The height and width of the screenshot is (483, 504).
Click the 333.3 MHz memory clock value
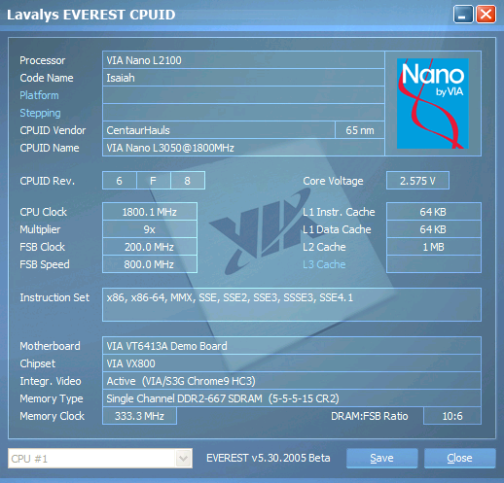pyautogui.click(x=139, y=416)
